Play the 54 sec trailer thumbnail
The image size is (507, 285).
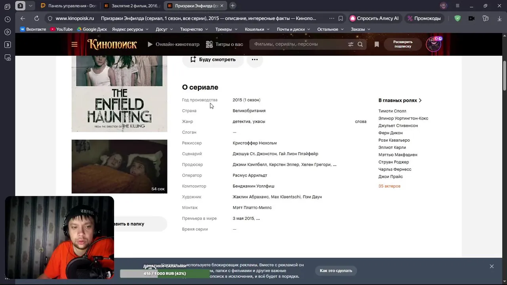[119, 166]
